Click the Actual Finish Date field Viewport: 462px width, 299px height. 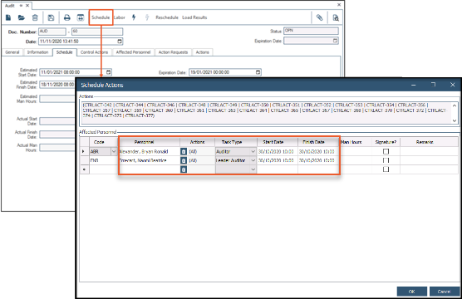click(57, 135)
